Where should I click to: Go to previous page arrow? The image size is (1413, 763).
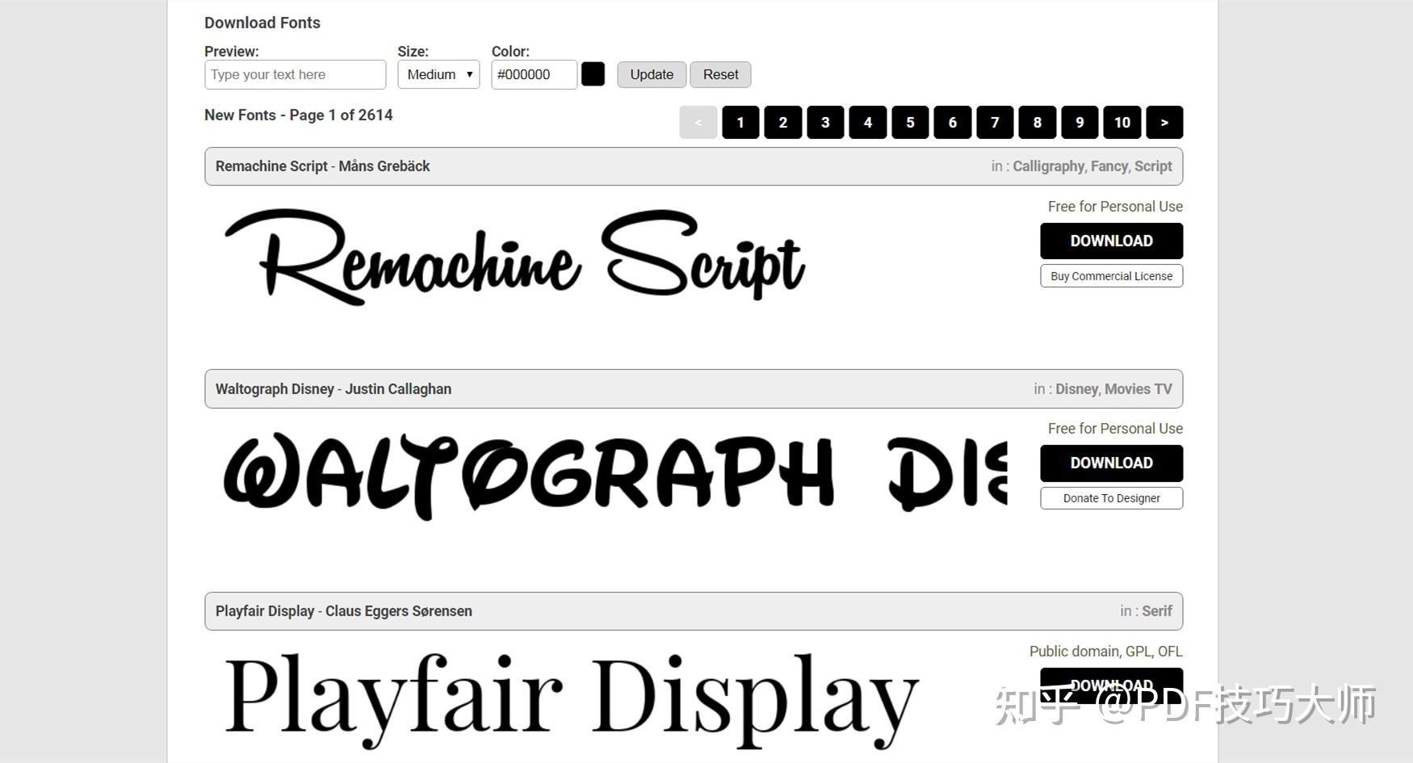click(698, 122)
